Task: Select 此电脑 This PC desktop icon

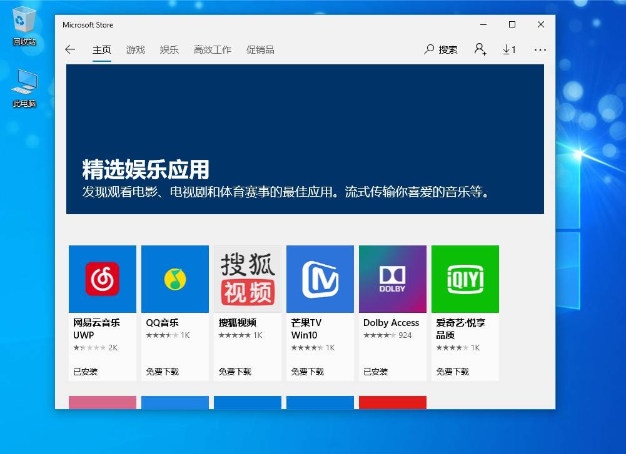Action: [24, 88]
